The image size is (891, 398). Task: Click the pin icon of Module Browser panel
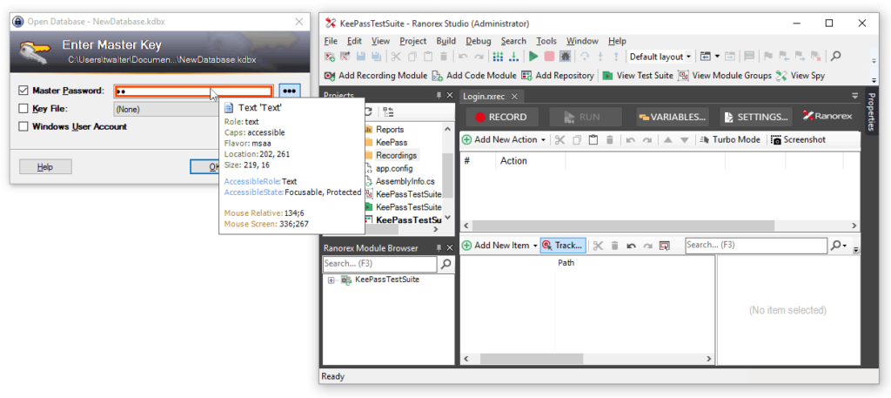[x=439, y=248]
